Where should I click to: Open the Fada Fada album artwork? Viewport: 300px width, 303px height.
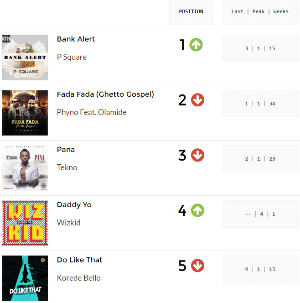[25, 113]
